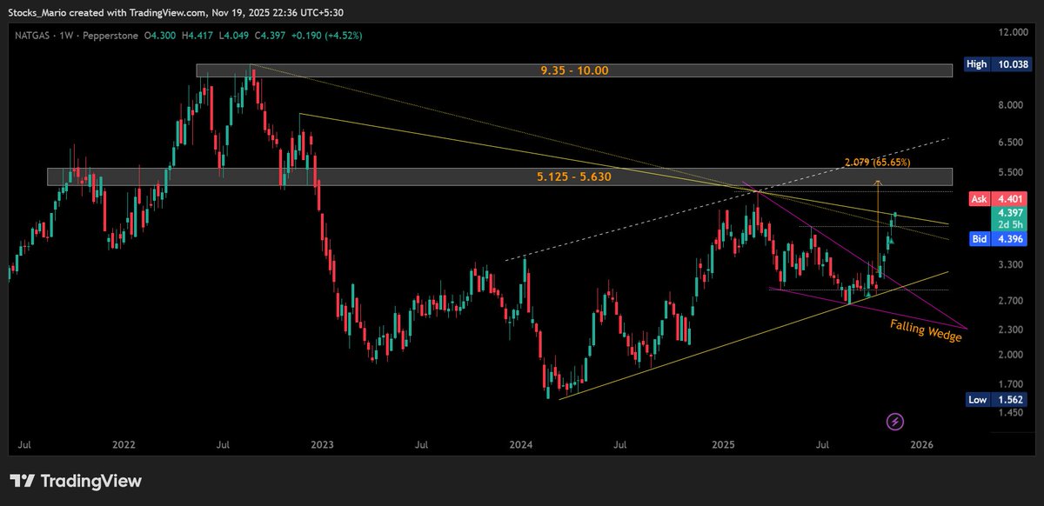Select the Bid 4.396 price label

(998, 238)
